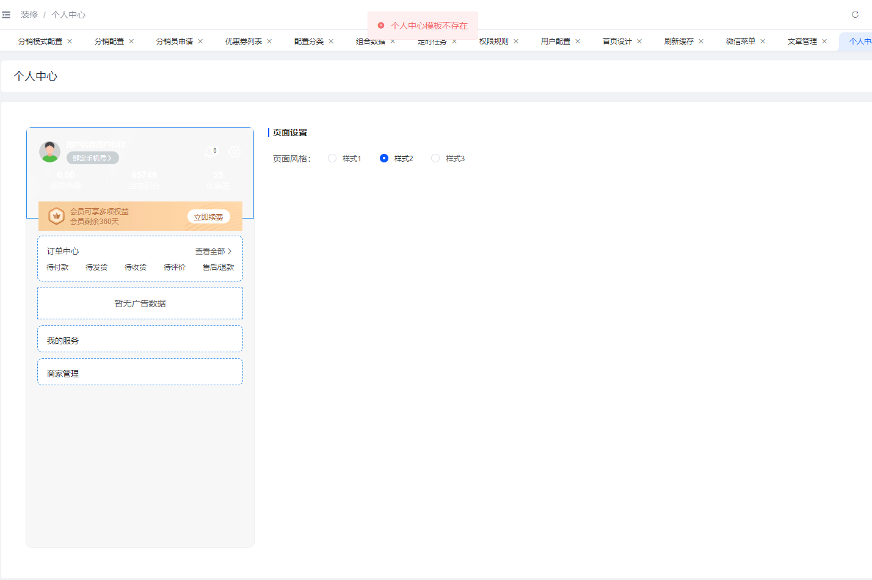Image resolution: width=872 pixels, height=580 pixels.
Task: Select page style 样式1
Action: pos(332,159)
